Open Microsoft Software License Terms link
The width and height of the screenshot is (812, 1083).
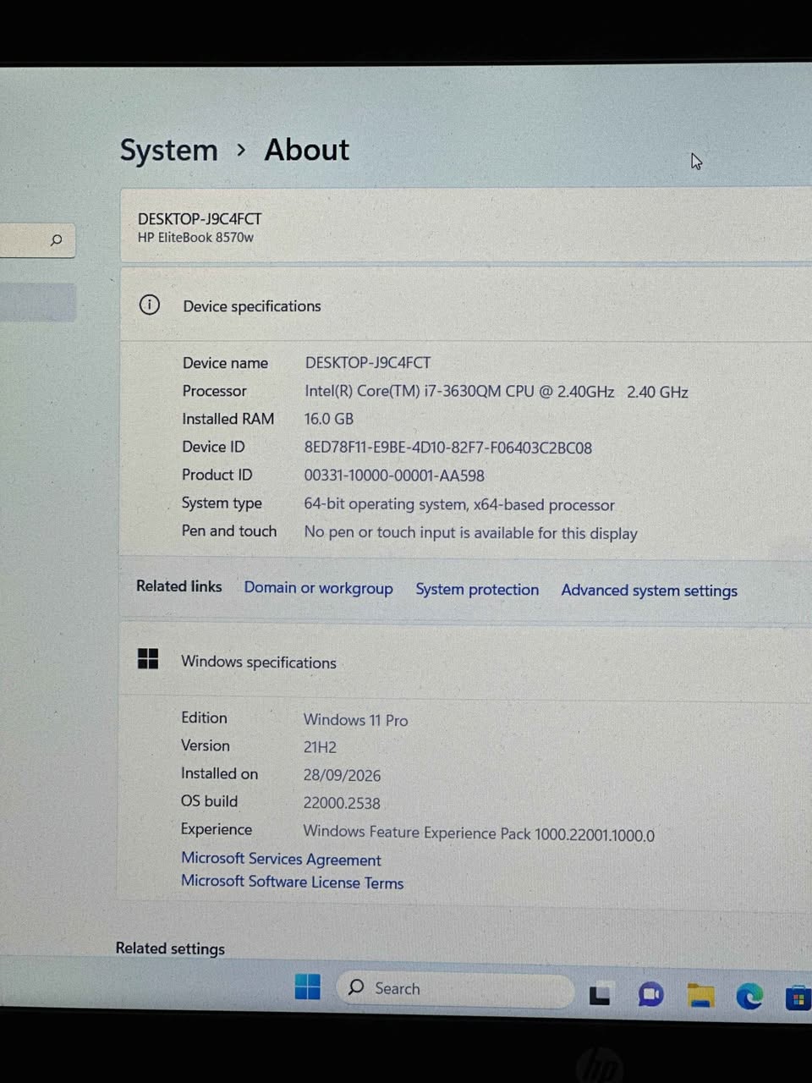point(292,882)
